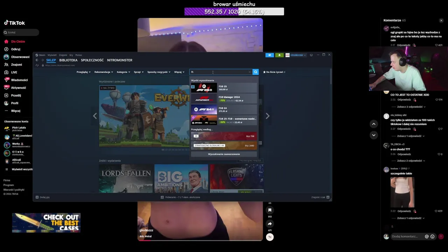This screenshot has height=252, width=448.
Task: Click Wyszukiwanie zaawansowane button
Action: coord(224,154)
